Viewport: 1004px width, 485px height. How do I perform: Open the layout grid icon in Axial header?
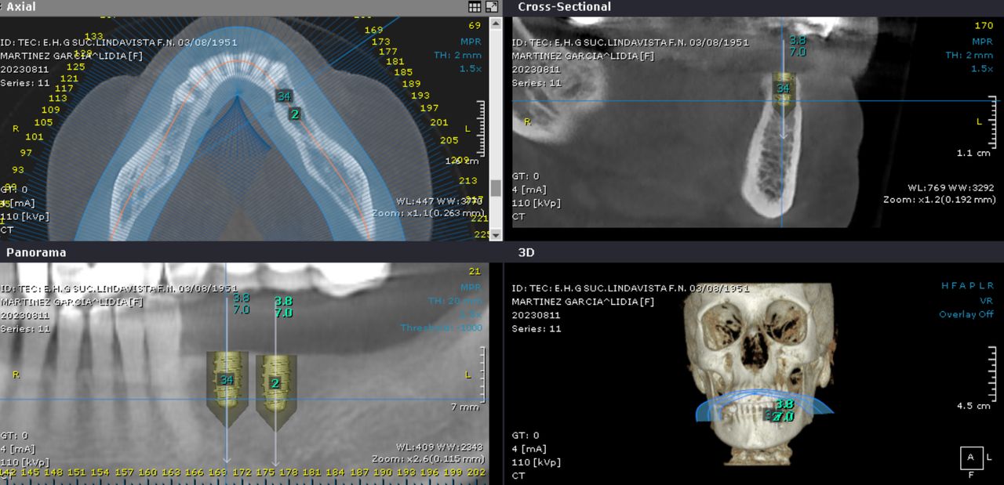(475, 7)
